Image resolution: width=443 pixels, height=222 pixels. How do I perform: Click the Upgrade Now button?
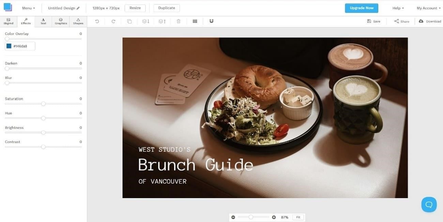tap(362, 8)
